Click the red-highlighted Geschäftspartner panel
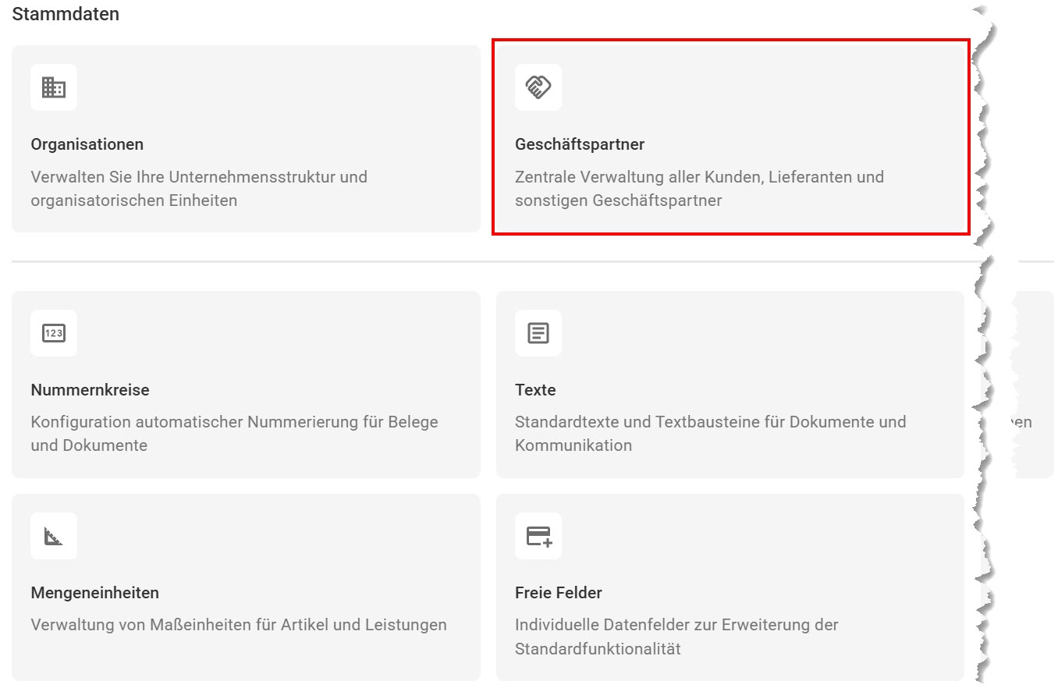Screen dimensions: 1058x688 731,137
